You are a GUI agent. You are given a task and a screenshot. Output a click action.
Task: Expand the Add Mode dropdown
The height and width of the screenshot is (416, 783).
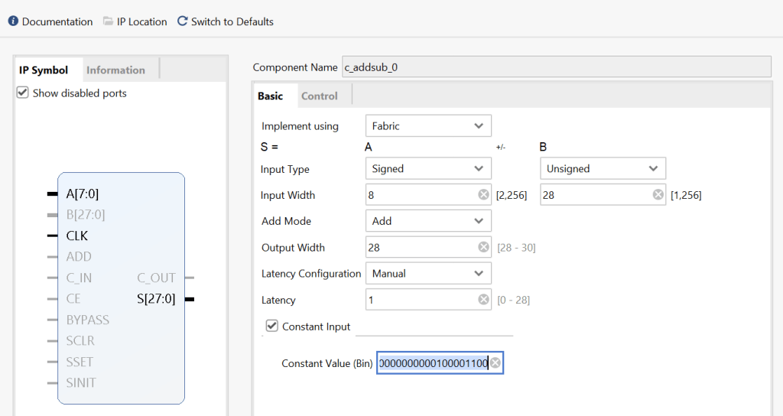(x=428, y=221)
